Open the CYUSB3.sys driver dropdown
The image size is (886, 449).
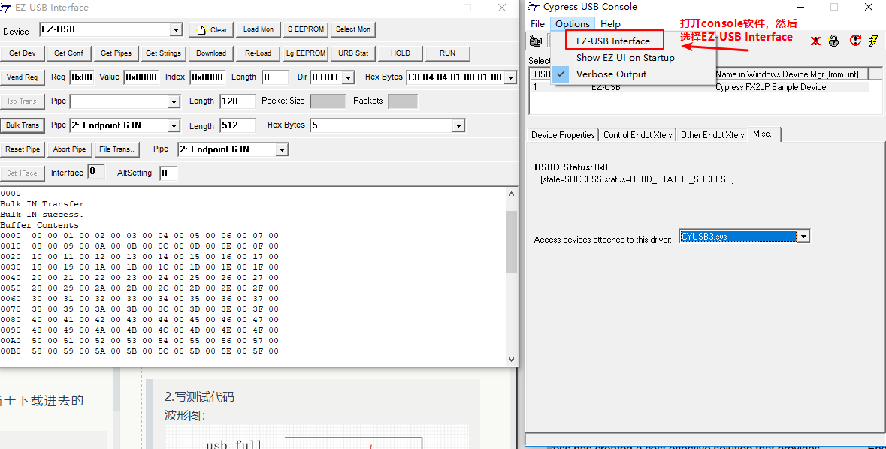click(803, 237)
